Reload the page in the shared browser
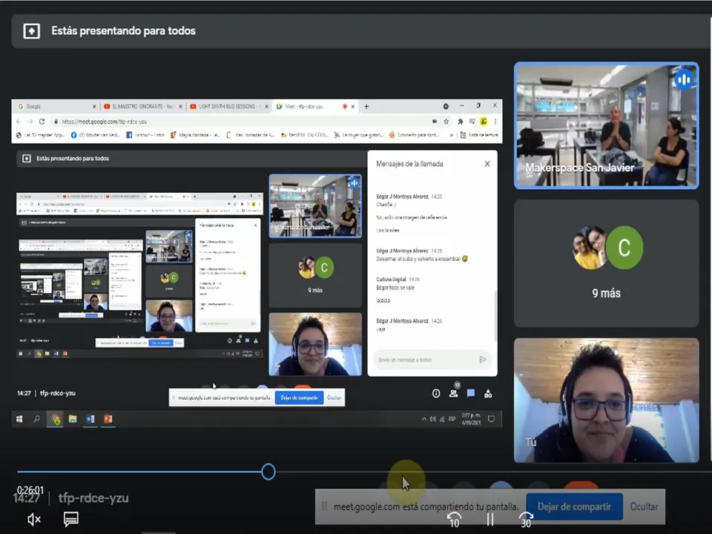Screen dimensions: 712x534 [x=42, y=121]
